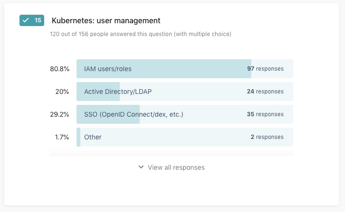
Task: Open the 'View all responses' link
Action: 176,167
